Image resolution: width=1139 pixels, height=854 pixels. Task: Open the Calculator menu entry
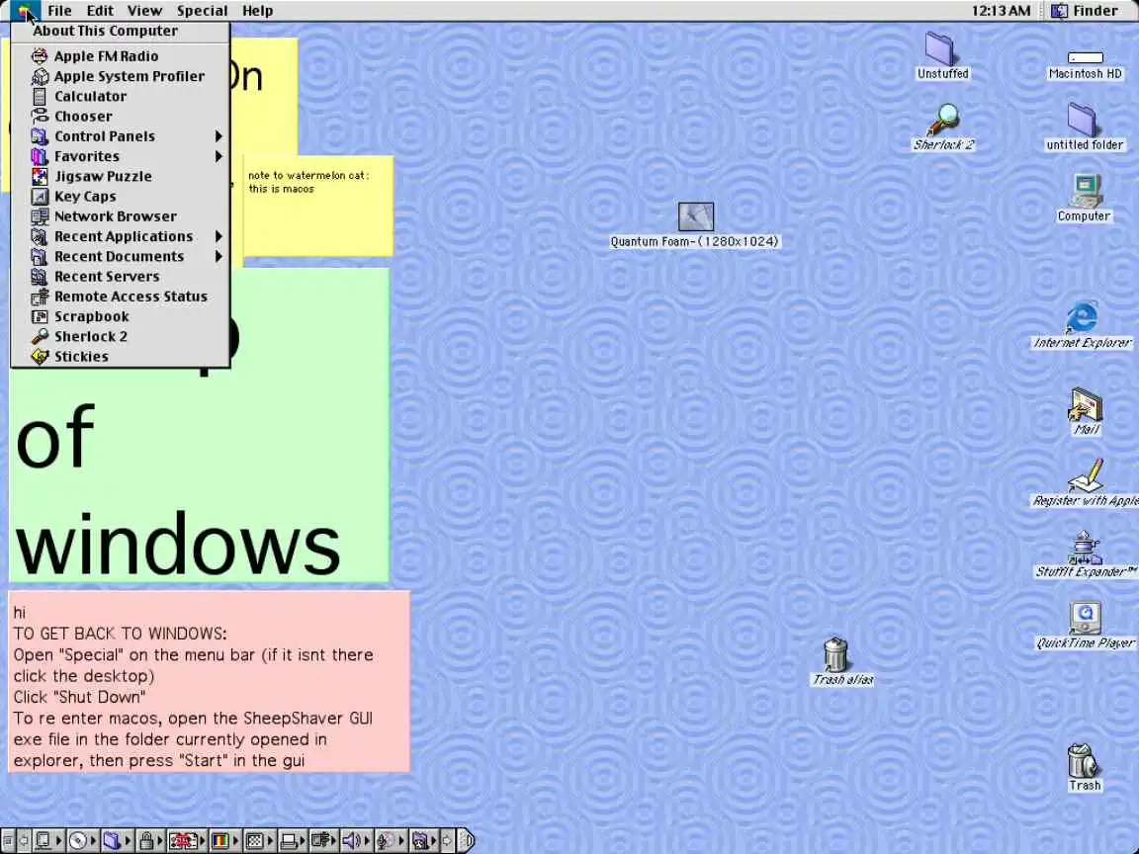pyautogui.click(x=120, y=96)
